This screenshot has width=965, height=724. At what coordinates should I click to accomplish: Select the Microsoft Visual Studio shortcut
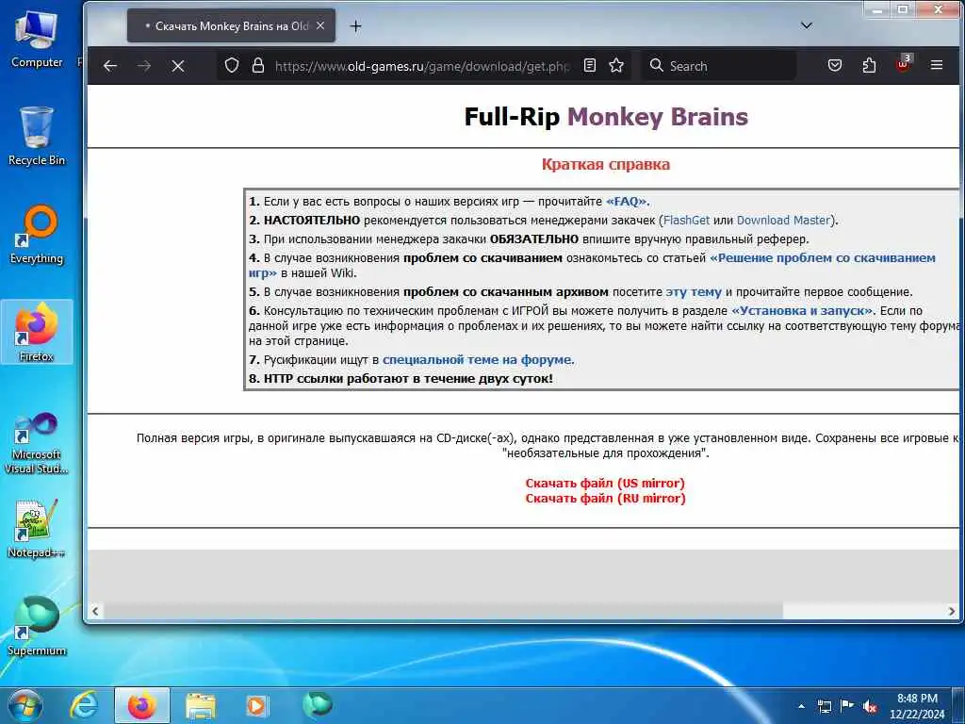(x=37, y=443)
